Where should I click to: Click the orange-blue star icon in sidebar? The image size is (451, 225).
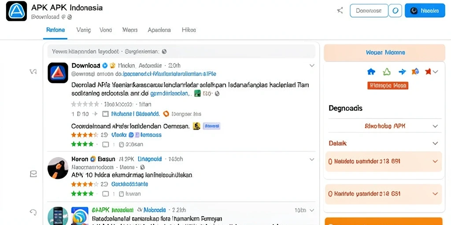[415, 72]
